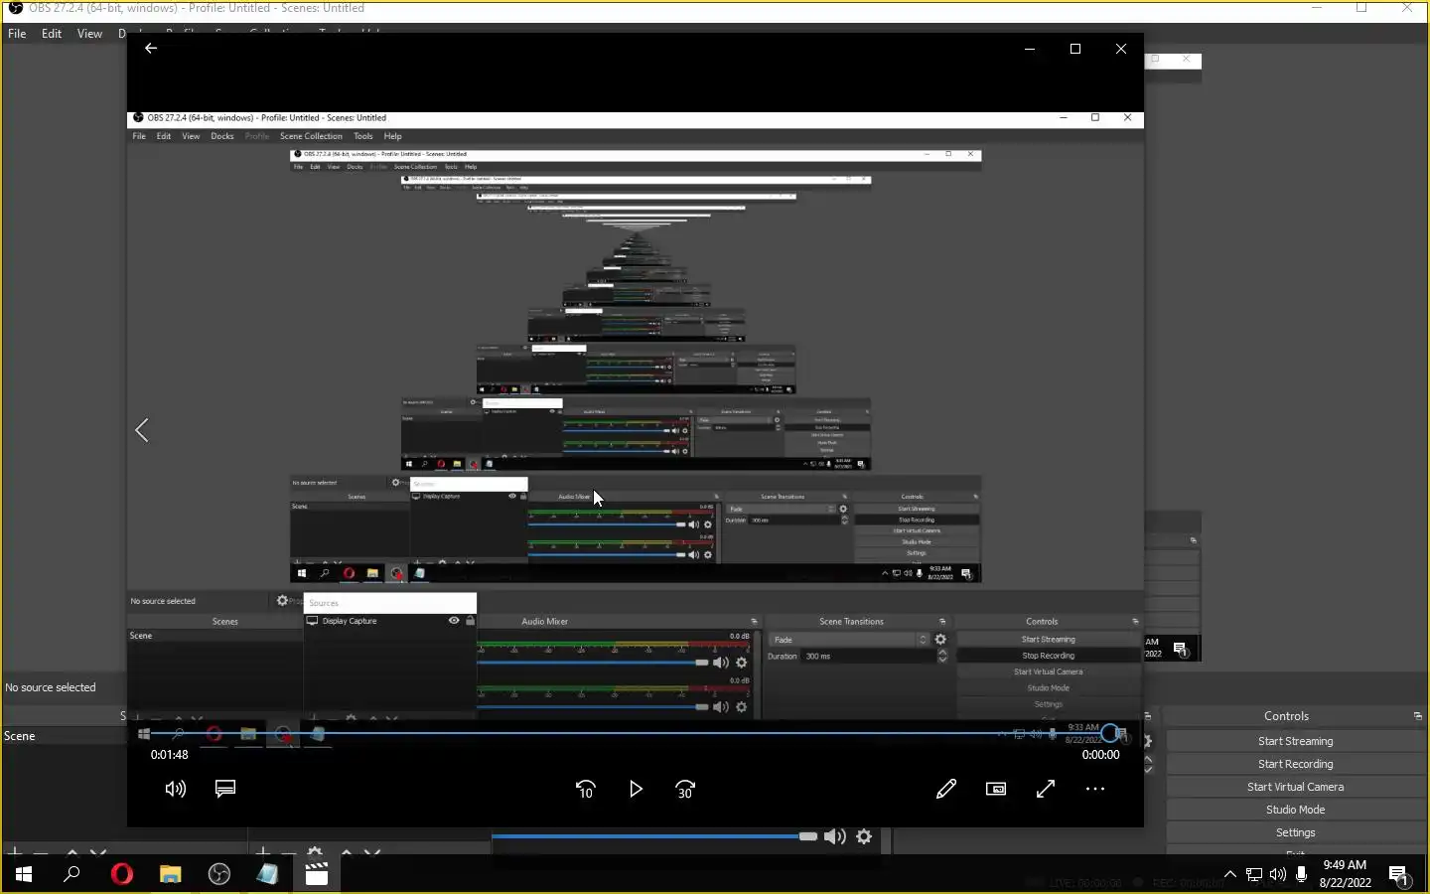Open the player's three-dot more options

point(1095,789)
